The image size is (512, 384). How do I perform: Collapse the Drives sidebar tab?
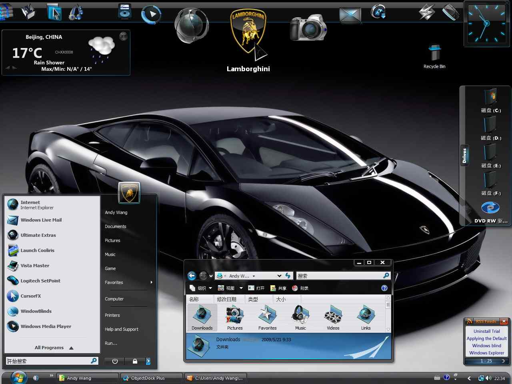464,155
